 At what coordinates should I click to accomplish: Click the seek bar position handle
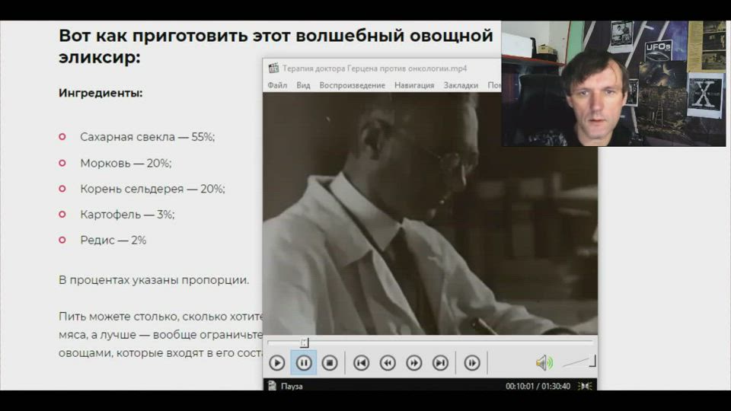pos(304,343)
